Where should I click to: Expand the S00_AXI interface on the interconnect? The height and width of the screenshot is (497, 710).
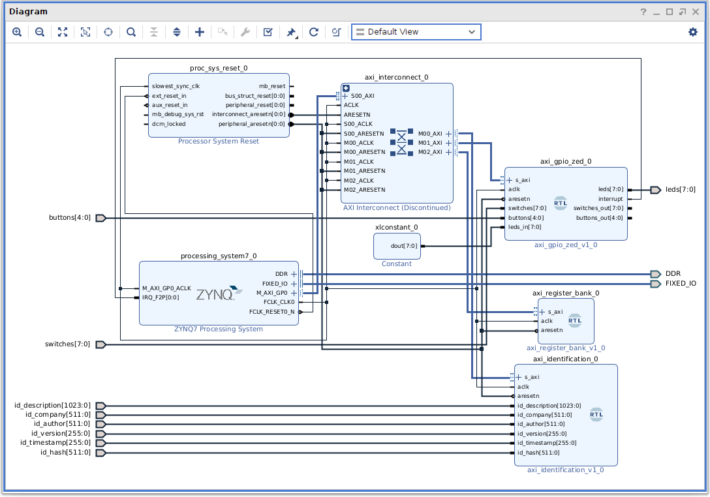(x=345, y=96)
